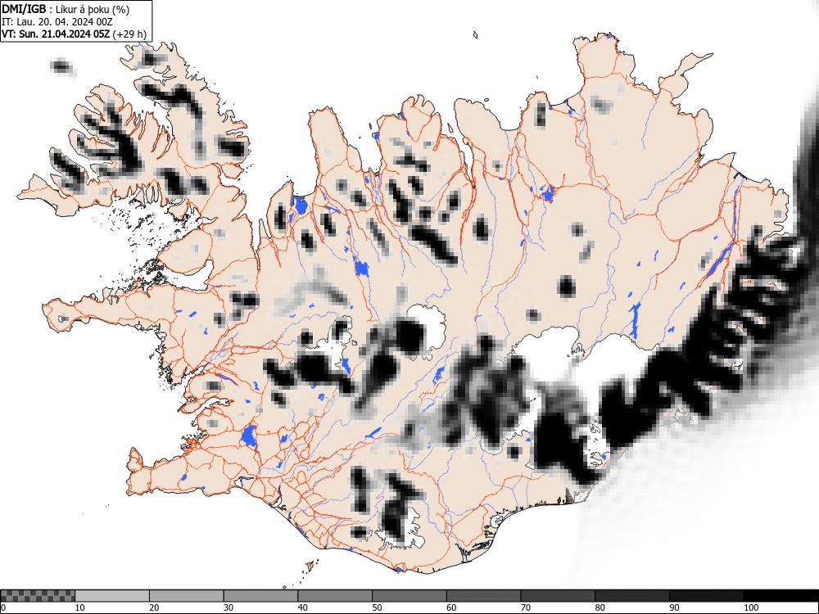The width and height of the screenshot is (819, 614).
Task: Click the '70' legend scale label
Action: click(x=525, y=607)
